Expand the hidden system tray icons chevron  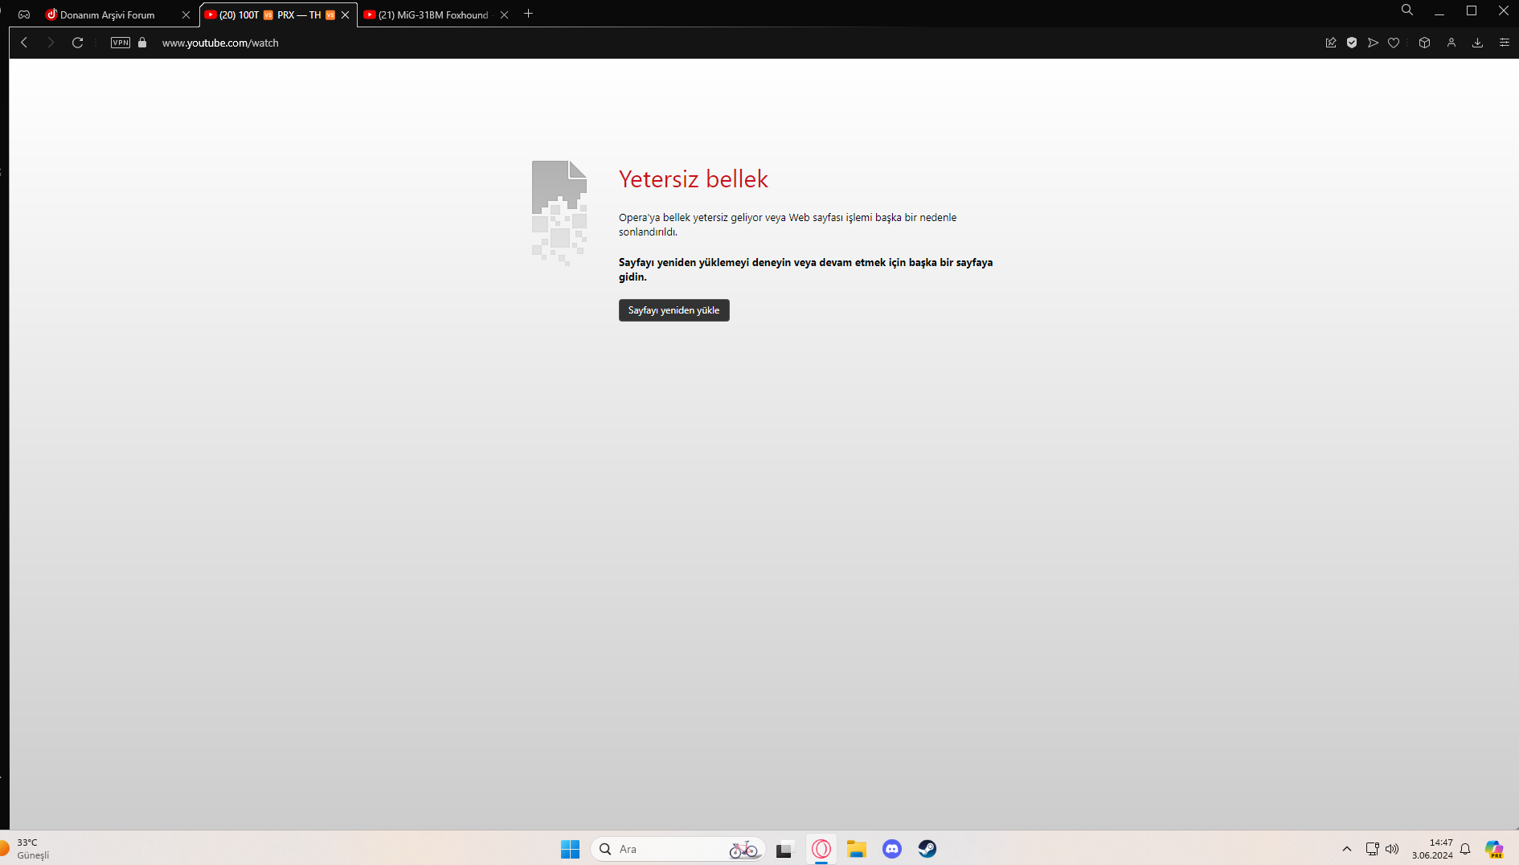point(1347,849)
